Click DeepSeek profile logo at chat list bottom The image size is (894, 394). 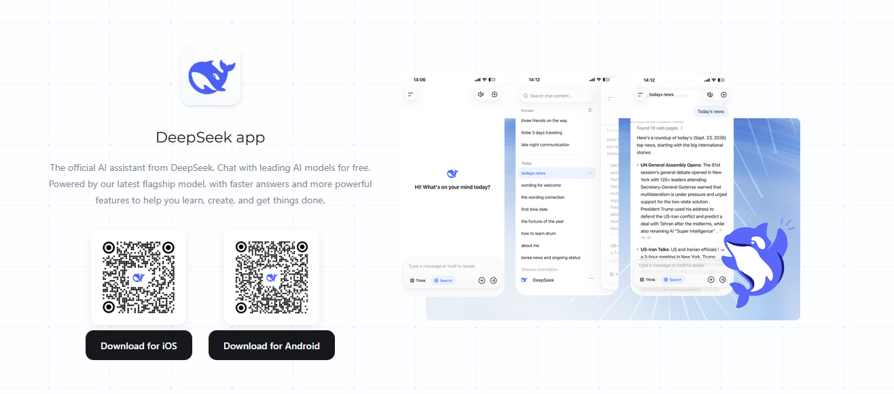[524, 279]
